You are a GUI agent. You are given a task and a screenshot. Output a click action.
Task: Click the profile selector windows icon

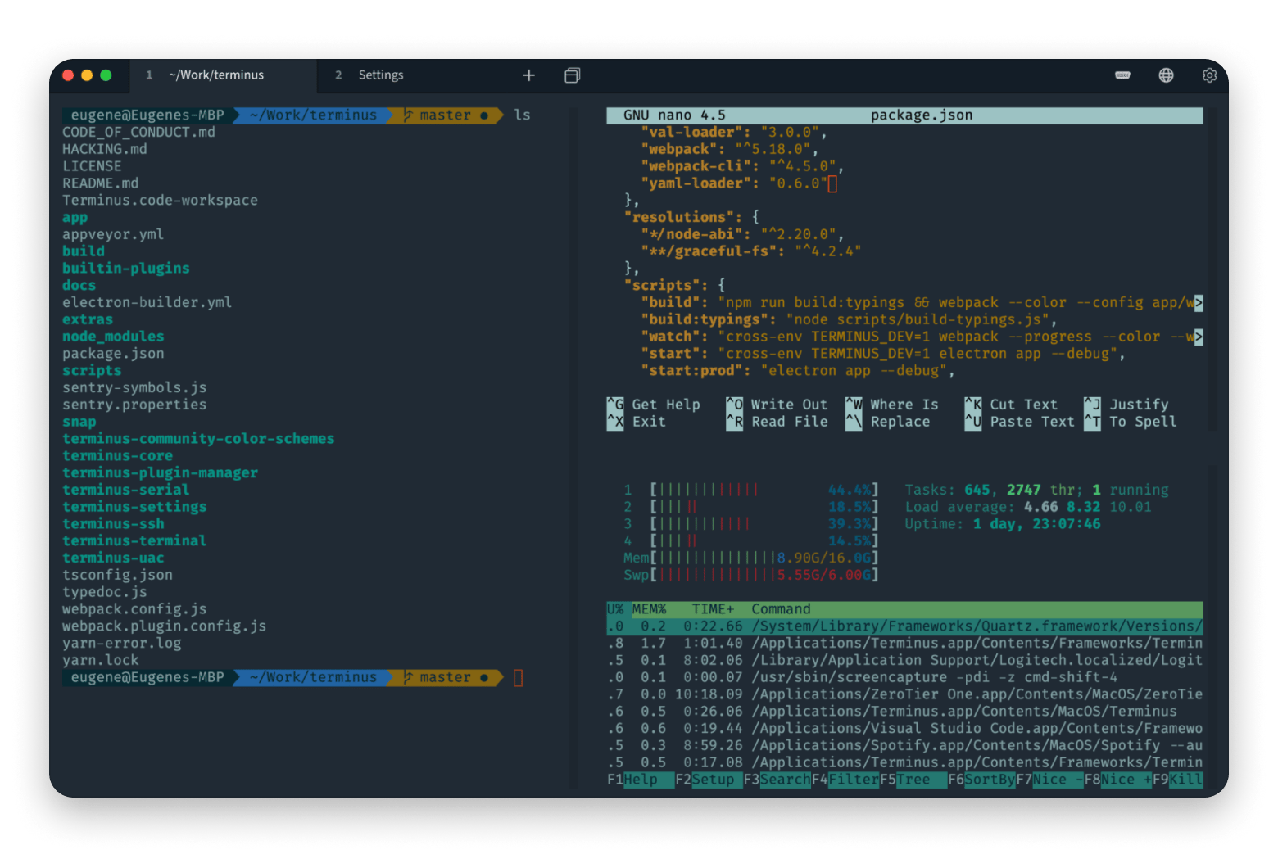[572, 75]
